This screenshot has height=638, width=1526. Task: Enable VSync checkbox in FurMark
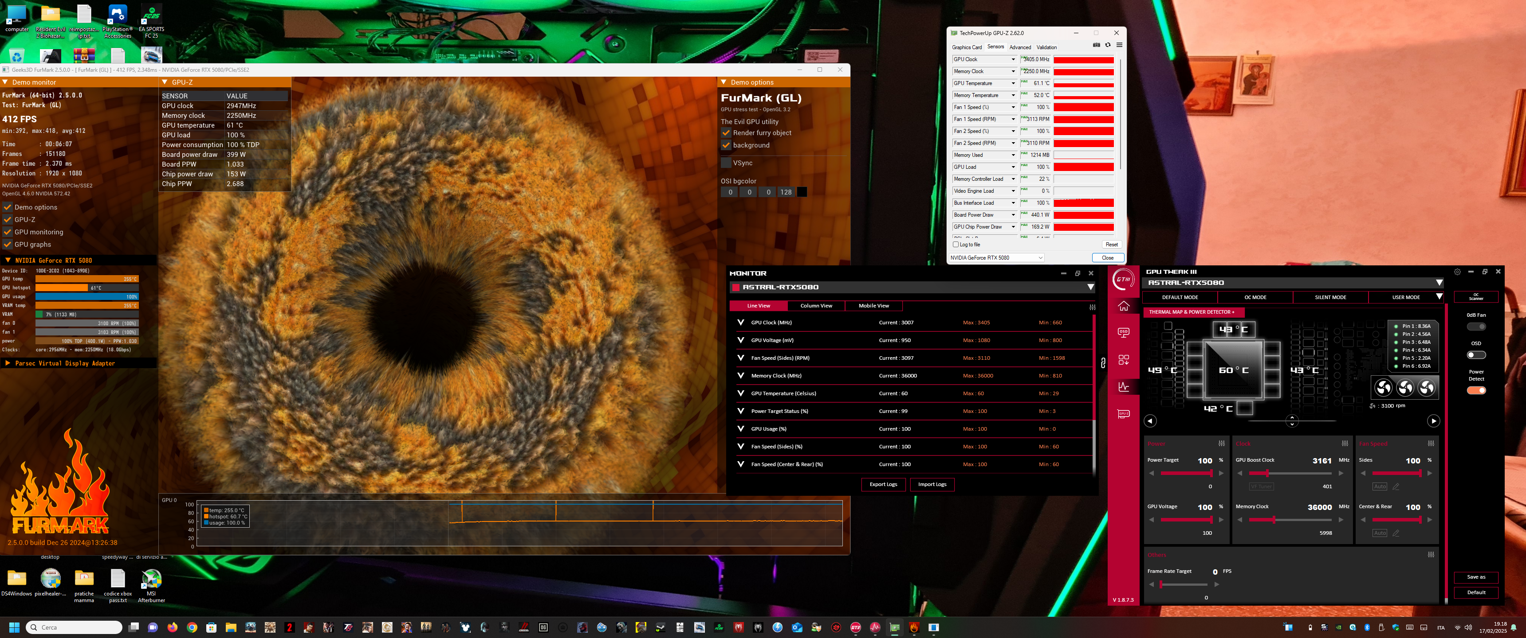click(726, 163)
